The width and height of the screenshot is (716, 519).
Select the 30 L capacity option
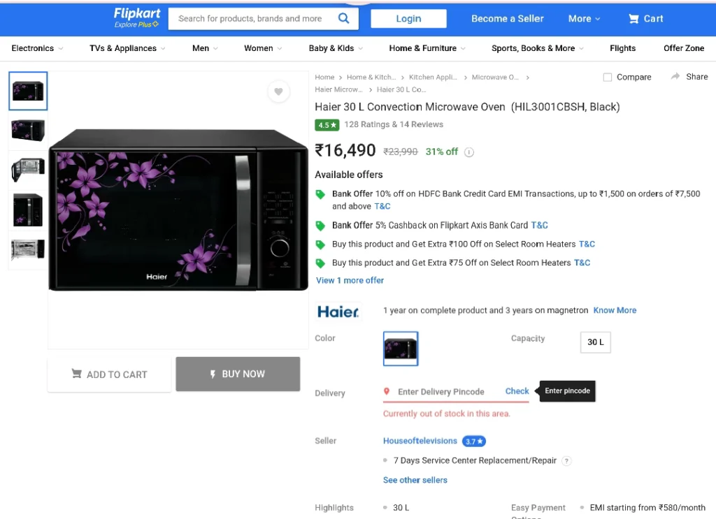point(596,342)
